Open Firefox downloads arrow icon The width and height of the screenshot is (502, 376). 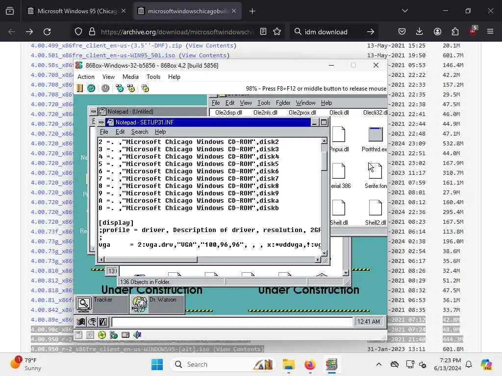[420, 32]
